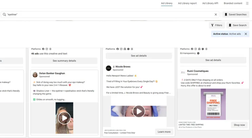Click J. Nicole Brows profile avatar
This screenshot has width=252, height=138.
tap(108, 68)
